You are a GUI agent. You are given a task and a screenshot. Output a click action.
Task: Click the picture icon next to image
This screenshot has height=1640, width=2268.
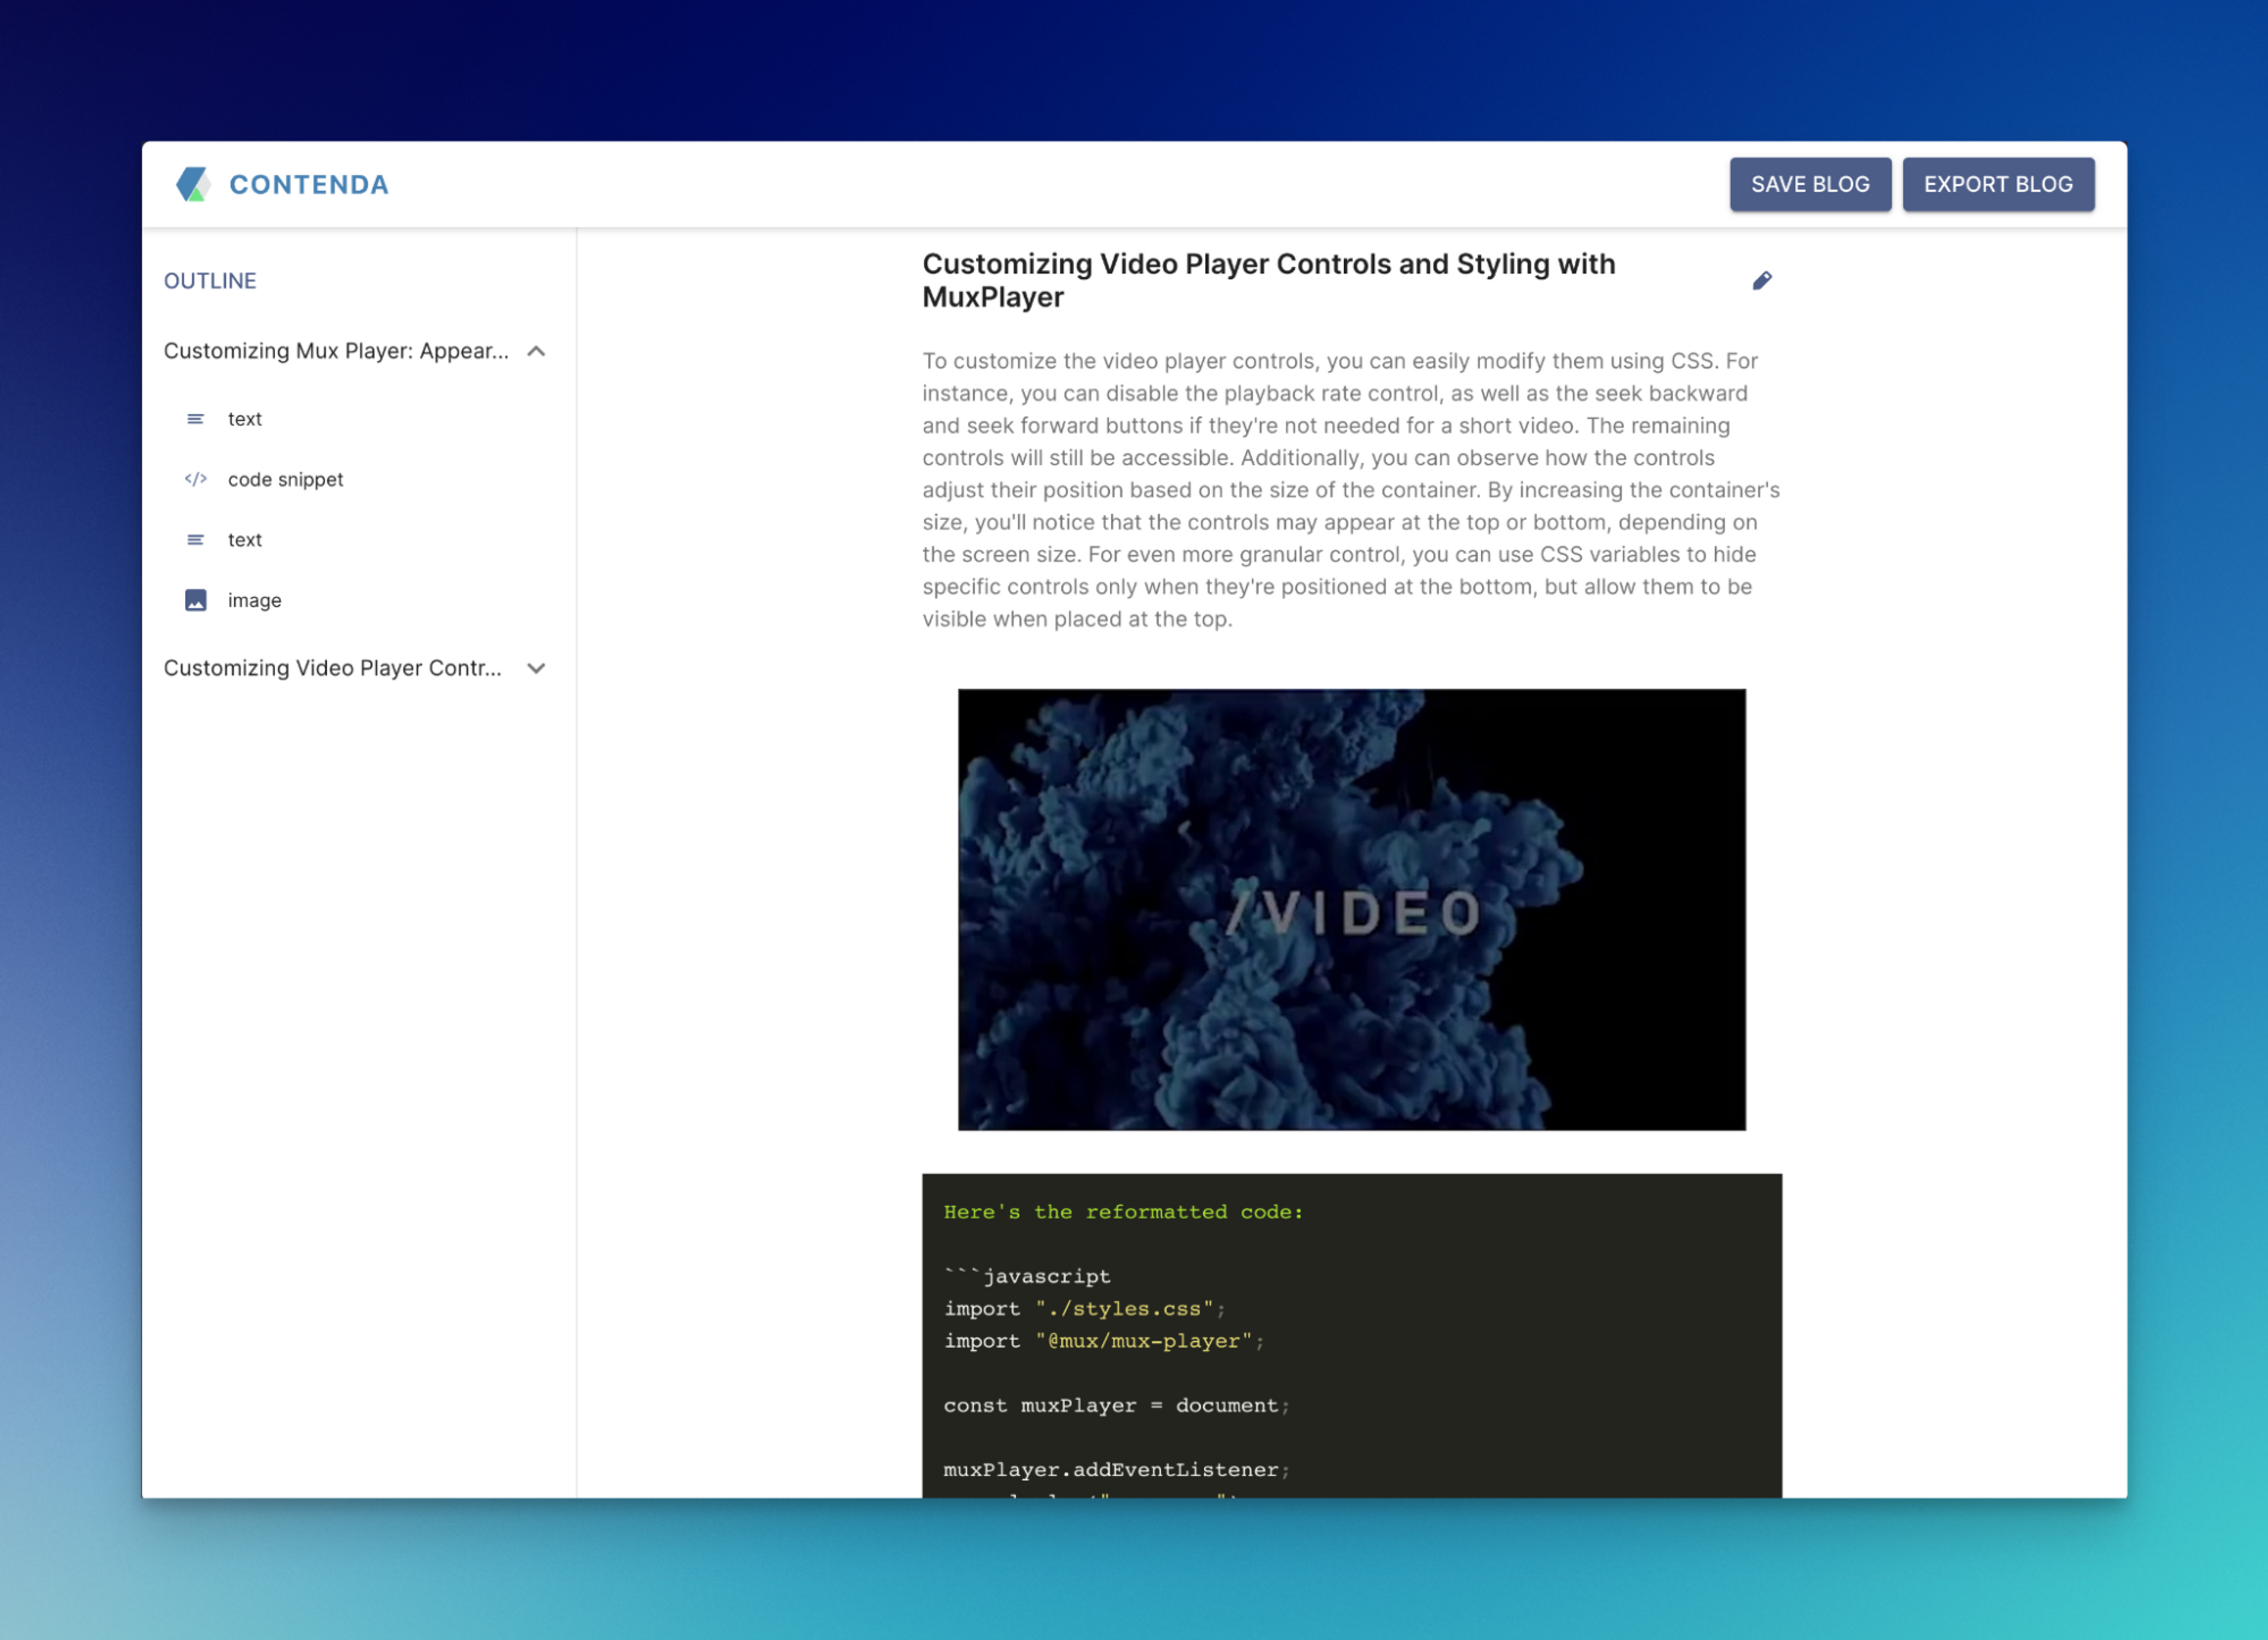(196, 600)
